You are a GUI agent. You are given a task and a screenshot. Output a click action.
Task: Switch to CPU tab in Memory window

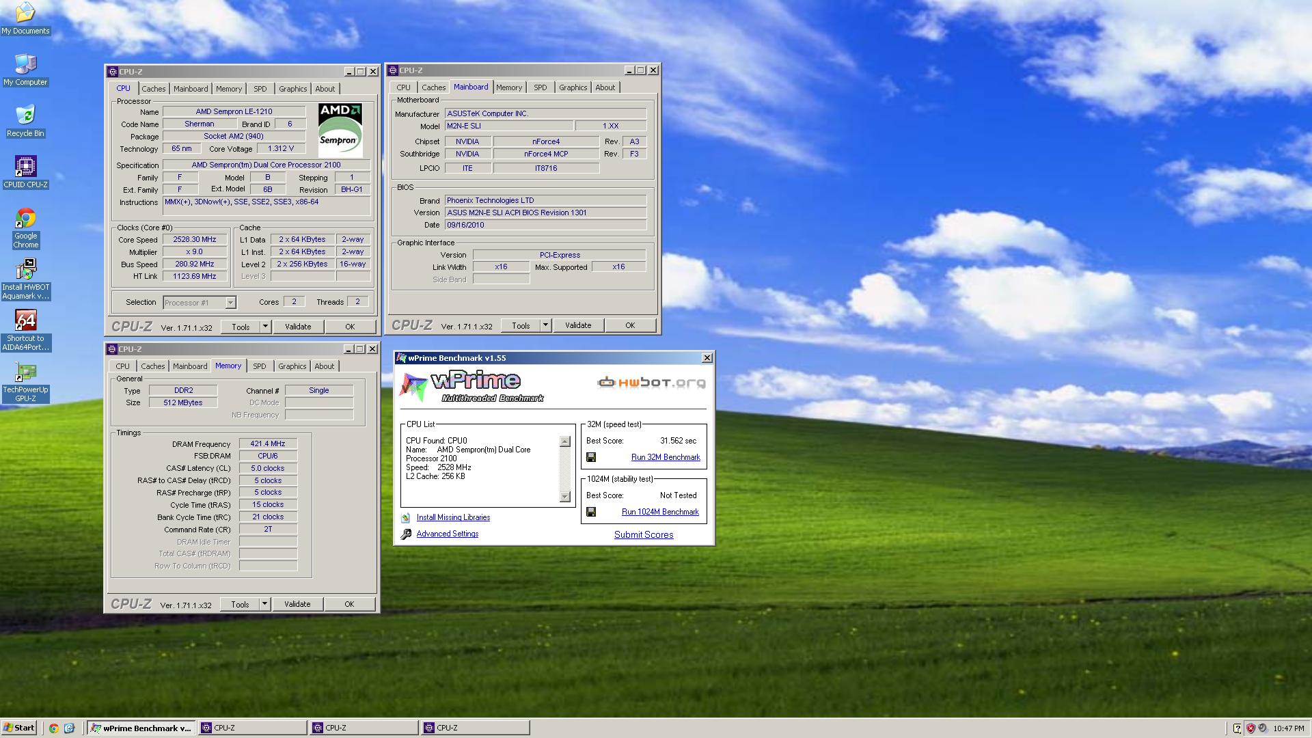pos(122,366)
